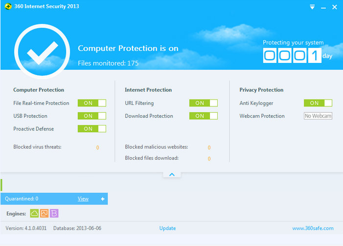Click the Blocked virus threats count
The image size is (343, 246).
pos(97,147)
